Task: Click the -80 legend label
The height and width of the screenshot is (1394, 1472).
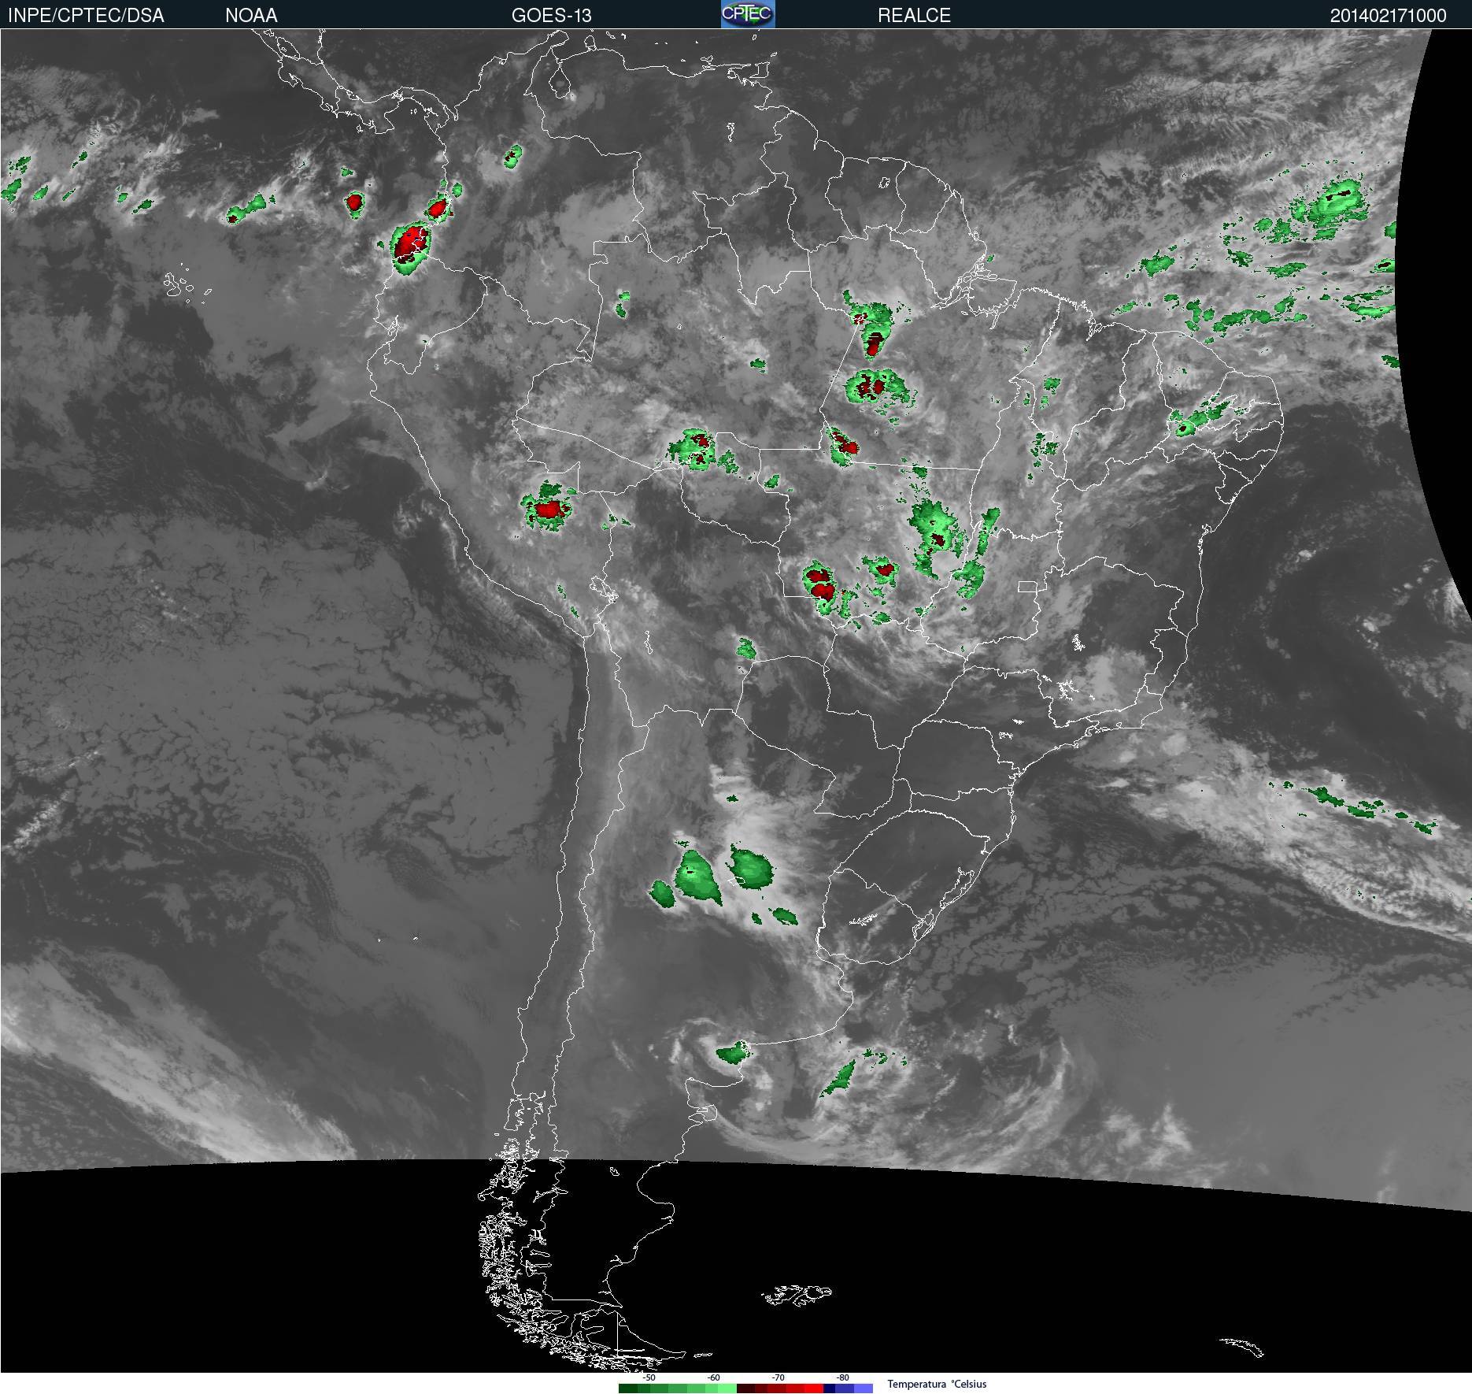Action: (x=842, y=1377)
